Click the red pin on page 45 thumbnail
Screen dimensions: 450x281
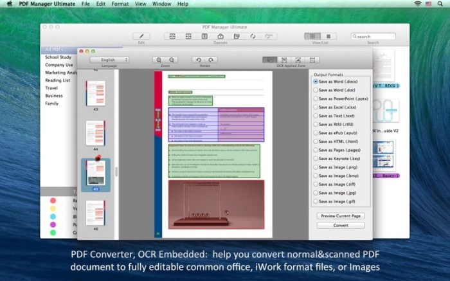coord(98,158)
